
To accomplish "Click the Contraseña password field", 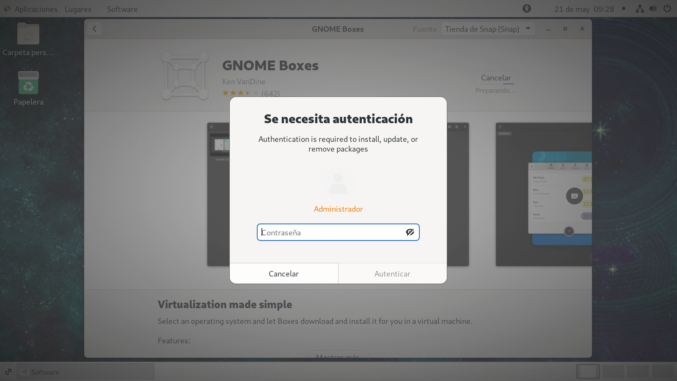I will (x=330, y=232).
